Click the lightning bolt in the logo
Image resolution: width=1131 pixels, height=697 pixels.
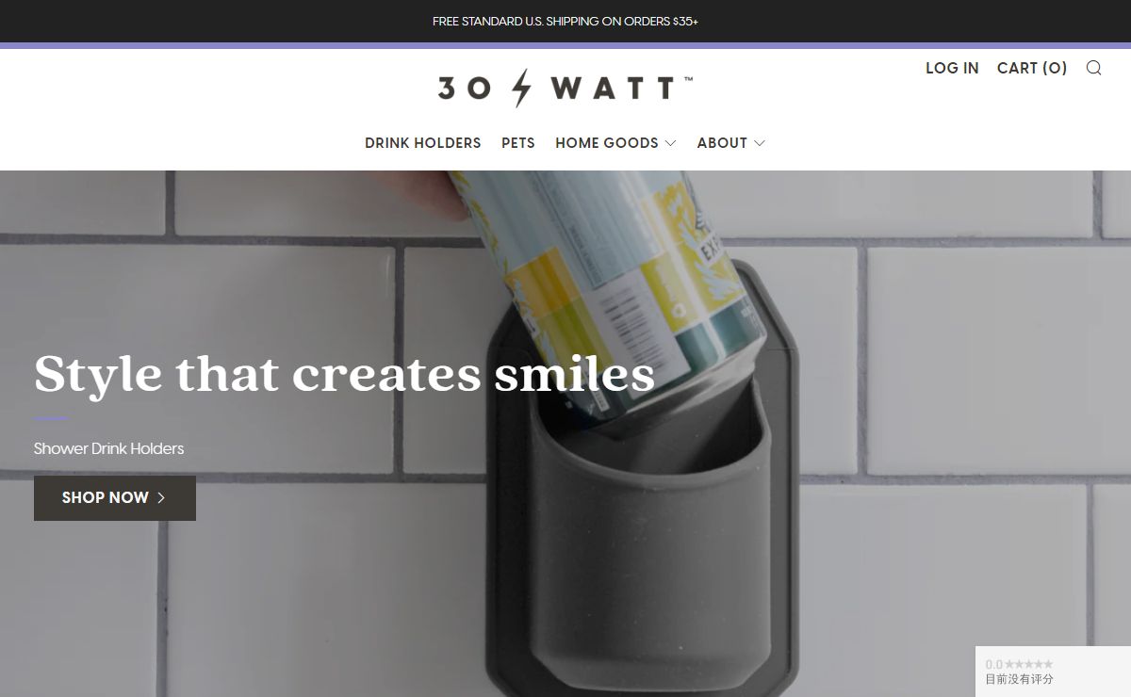click(521, 89)
